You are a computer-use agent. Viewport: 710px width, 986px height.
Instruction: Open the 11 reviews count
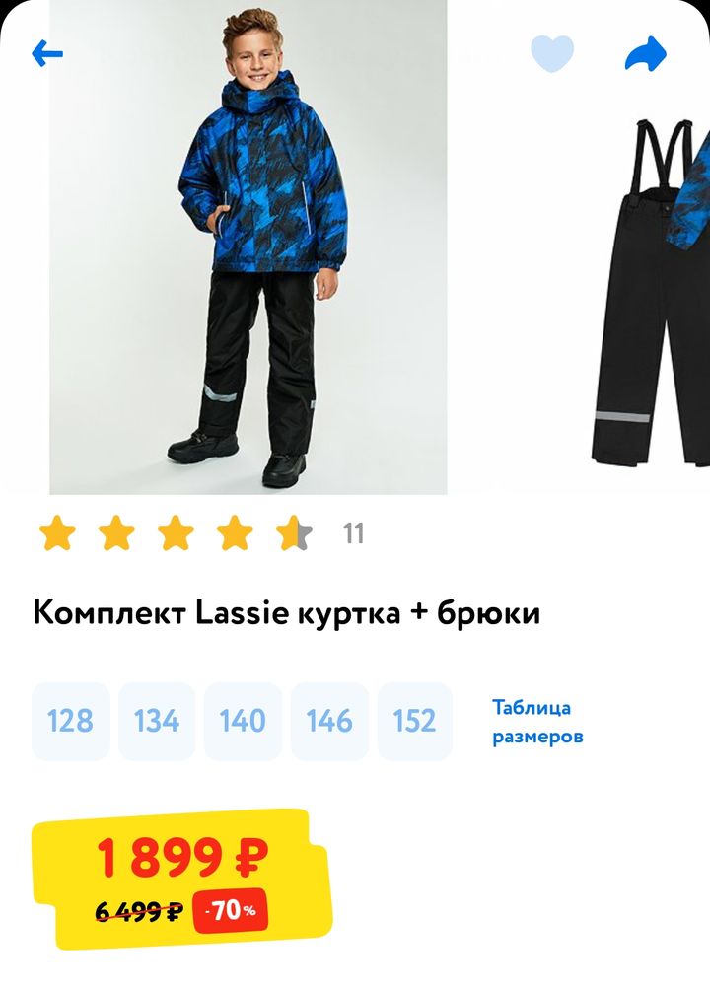[353, 533]
